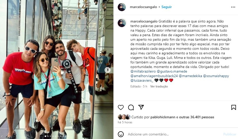
Task: Go to the next photo arrow
Action: pos(108,70)
